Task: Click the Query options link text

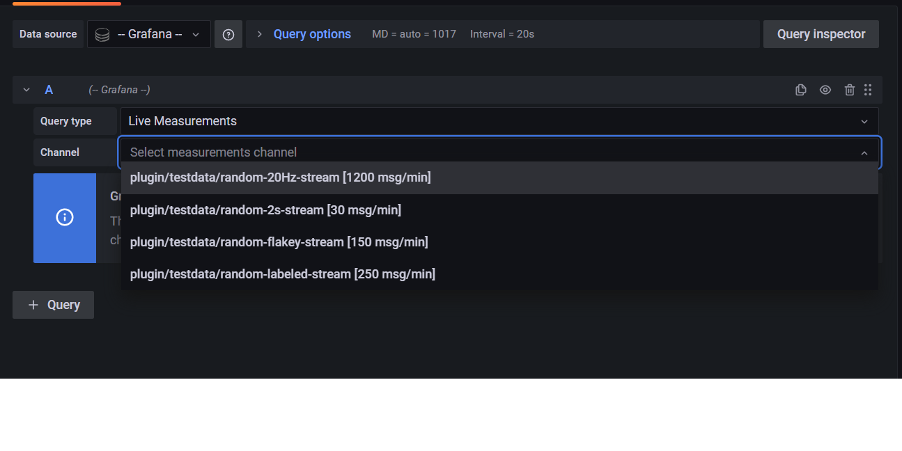Action: tap(312, 34)
